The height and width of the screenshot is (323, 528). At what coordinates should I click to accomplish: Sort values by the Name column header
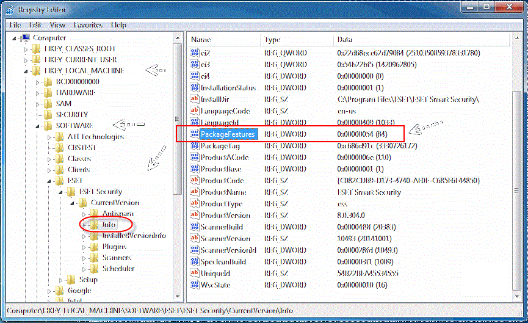pos(223,40)
